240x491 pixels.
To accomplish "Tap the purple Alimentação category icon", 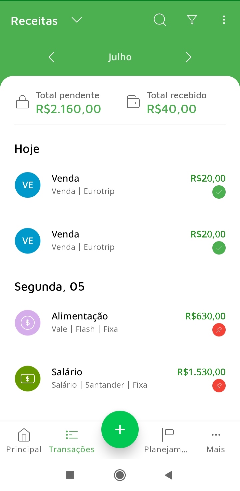I will (28, 323).
